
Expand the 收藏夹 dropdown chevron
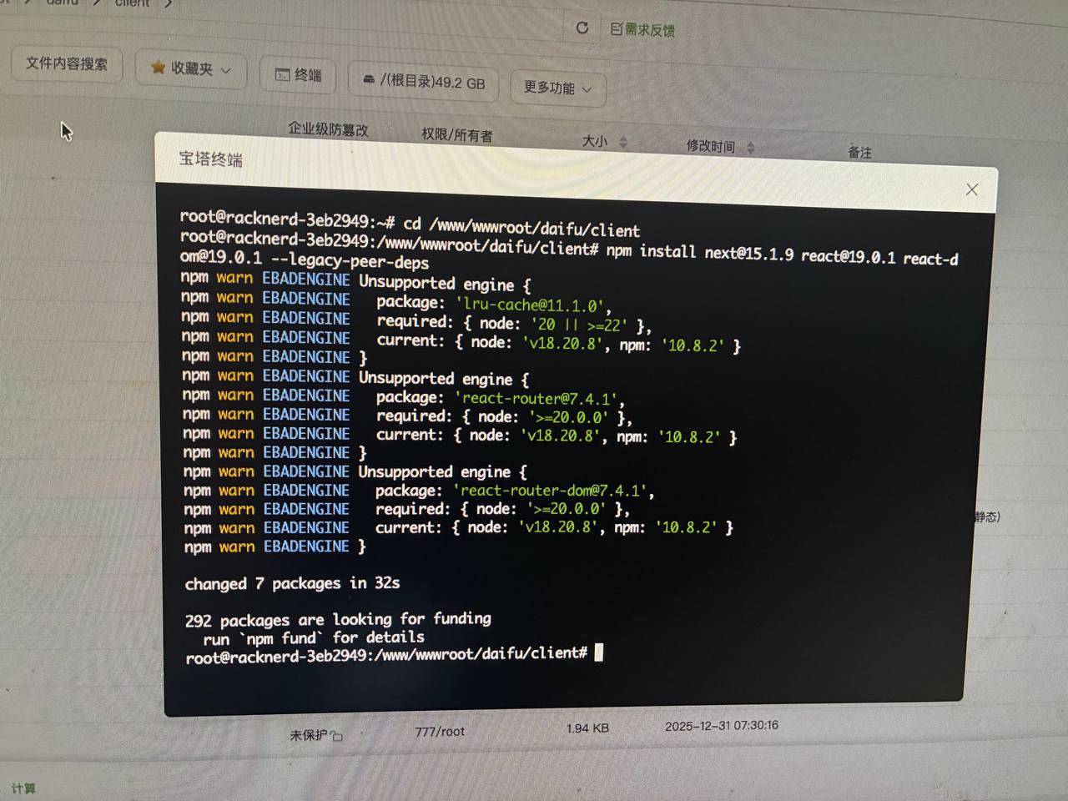pyautogui.click(x=226, y=71)
